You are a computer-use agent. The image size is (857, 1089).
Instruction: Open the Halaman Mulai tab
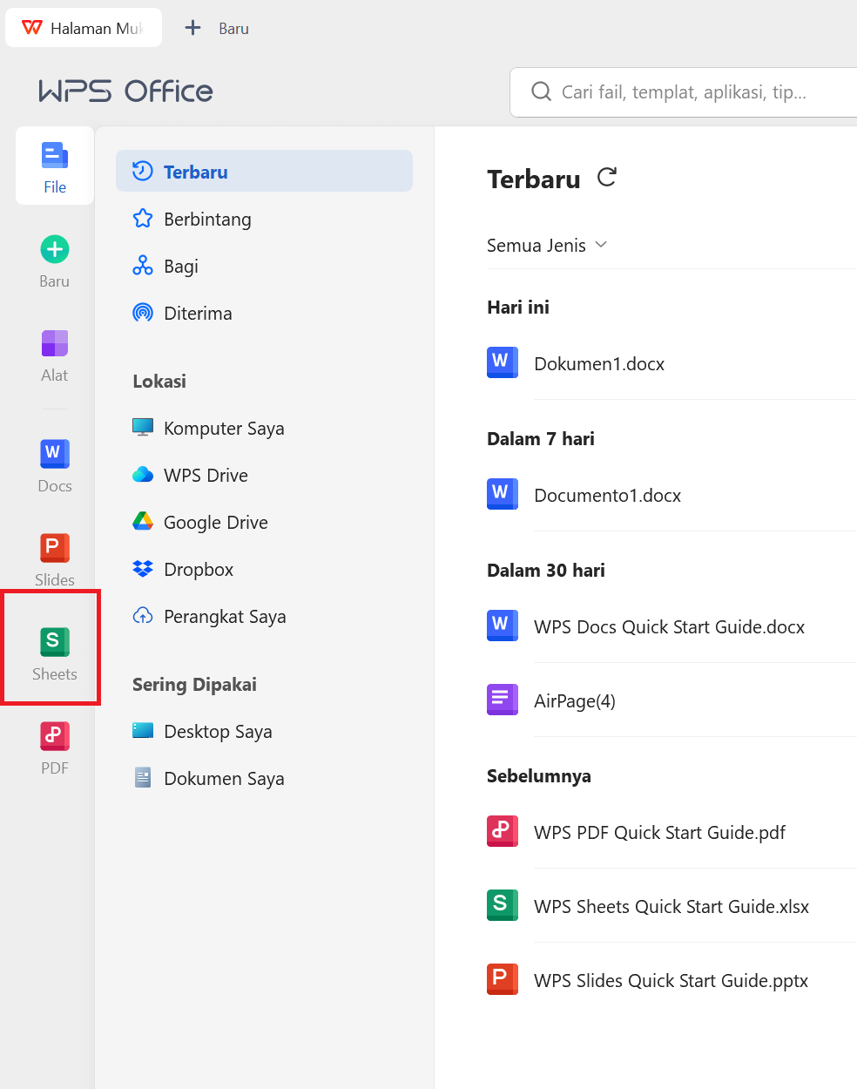click(84, 27)
